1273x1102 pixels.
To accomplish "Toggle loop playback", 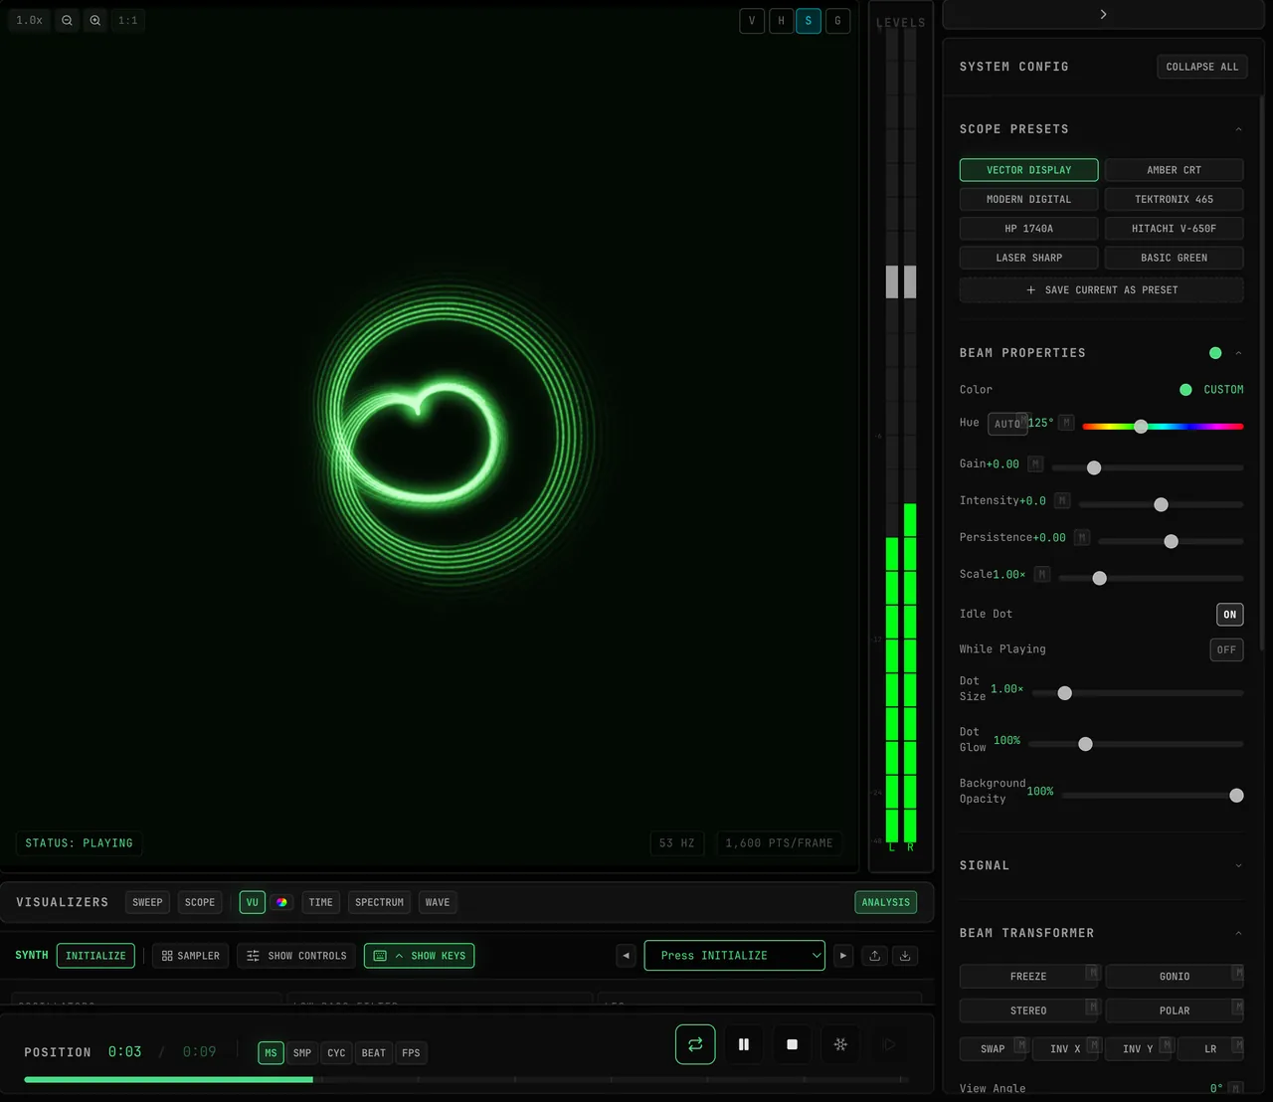I will [695, 1044].
